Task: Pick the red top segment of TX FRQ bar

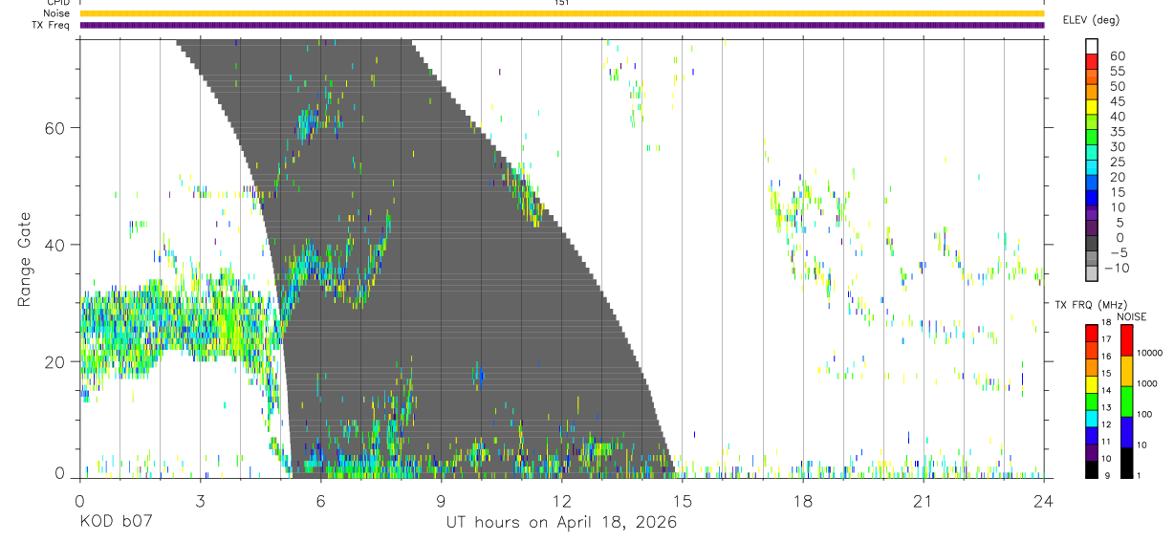Action: [1092, 334]
